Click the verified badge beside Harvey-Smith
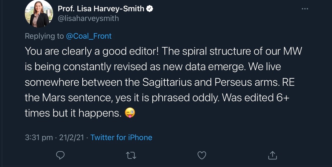This screenshot has height=167, width=332. click(x=150, y=9)
